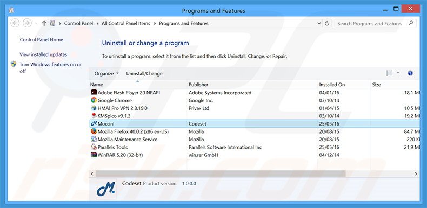Select the Adobe Flash Player 20 NPAPI entry
The height and width of the screenshot is (208, 427).
255,93
